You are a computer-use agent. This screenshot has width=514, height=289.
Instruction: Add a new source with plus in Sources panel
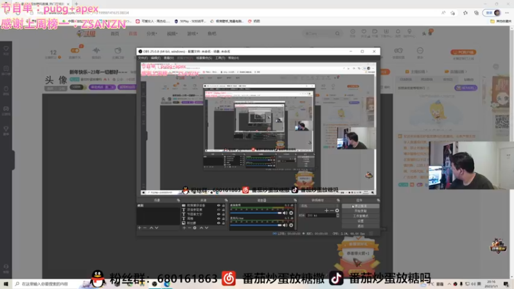[184, 228]
